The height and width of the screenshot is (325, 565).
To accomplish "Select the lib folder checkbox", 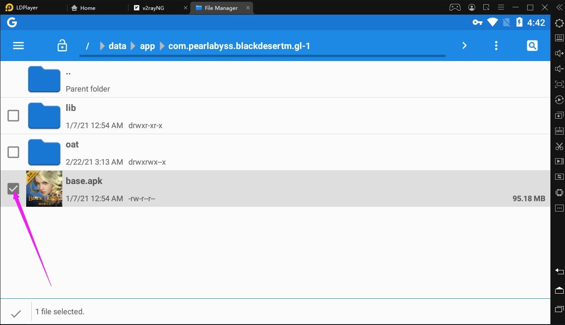I will [x=13, y=116].
